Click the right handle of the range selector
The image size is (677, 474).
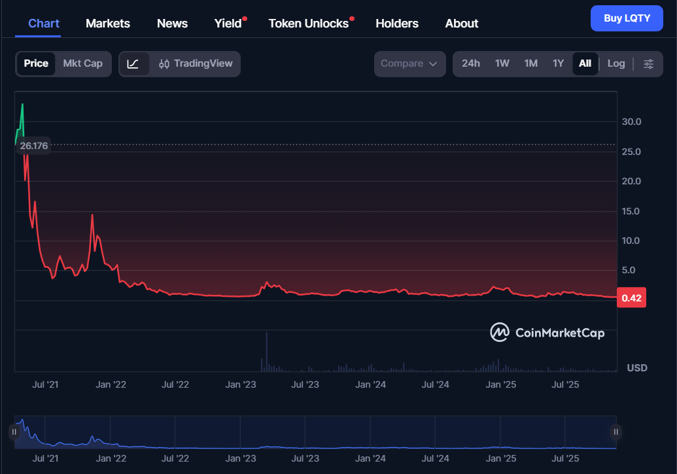[616, 432]
